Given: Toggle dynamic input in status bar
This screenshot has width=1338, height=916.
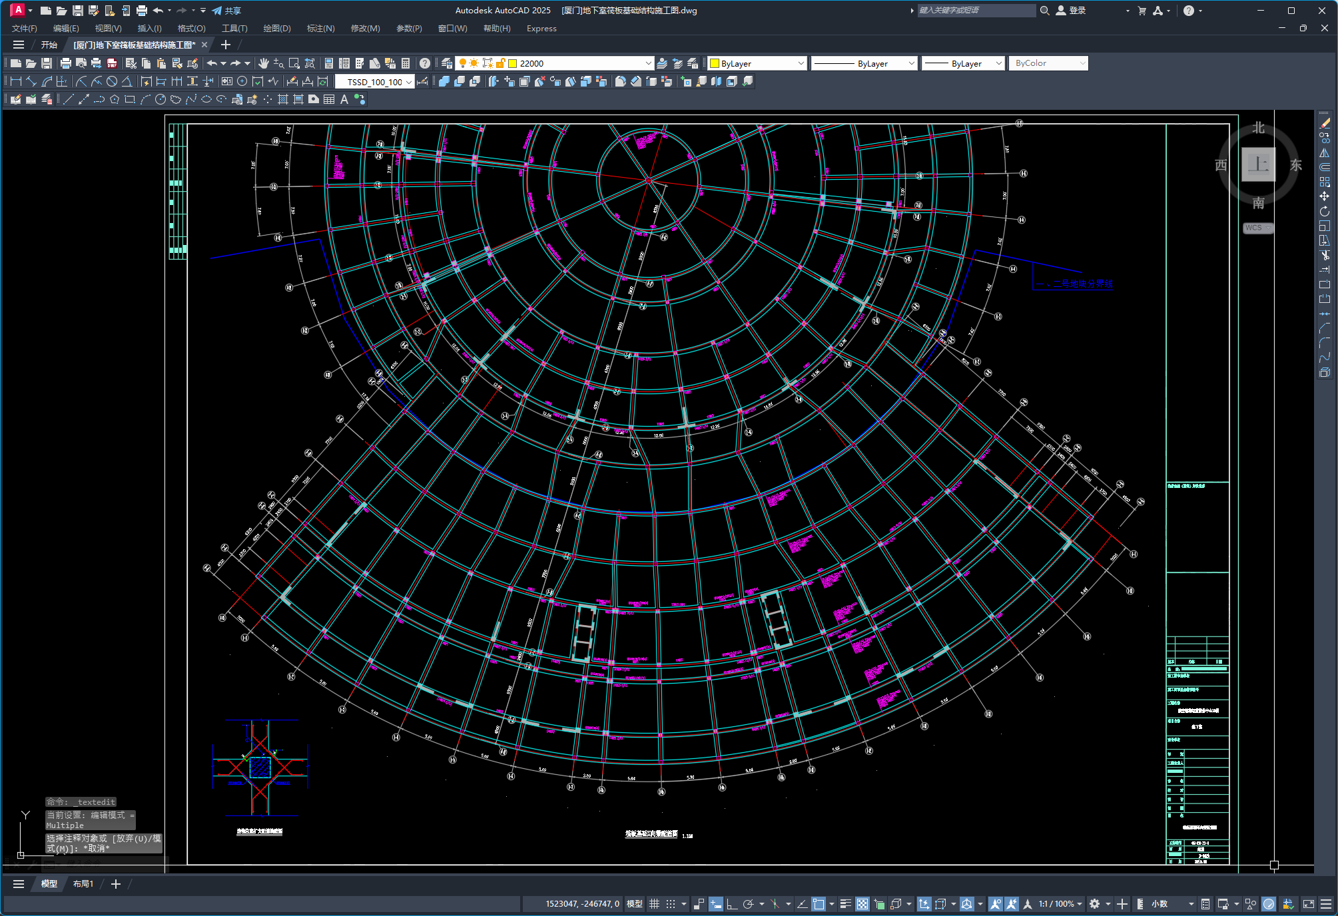Looking at the screenshot, I should pos(716,904).
